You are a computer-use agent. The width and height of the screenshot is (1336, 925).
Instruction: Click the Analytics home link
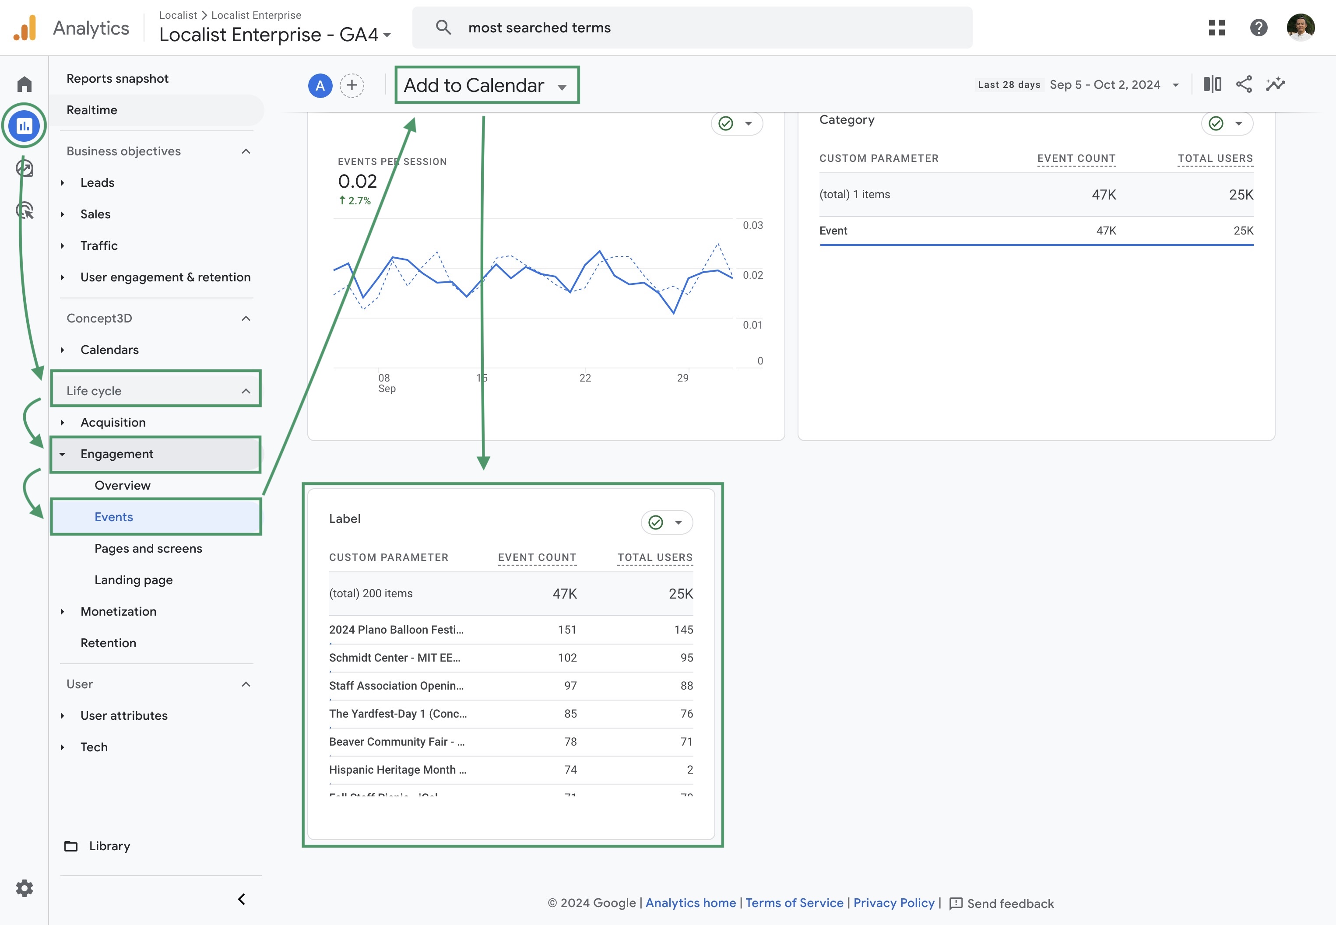click(x=690, y=902)
